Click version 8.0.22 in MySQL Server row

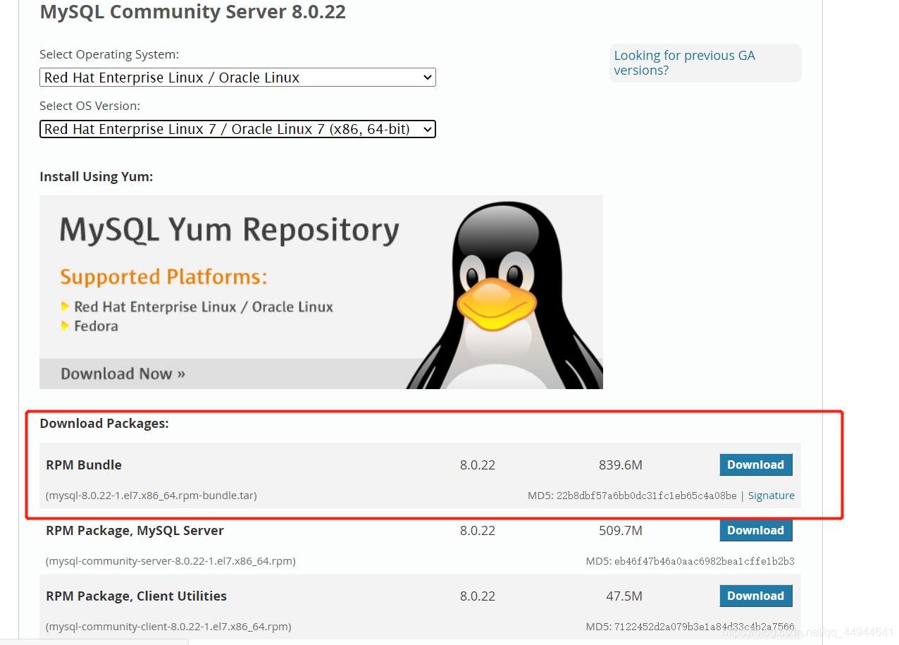coord(478,531)
